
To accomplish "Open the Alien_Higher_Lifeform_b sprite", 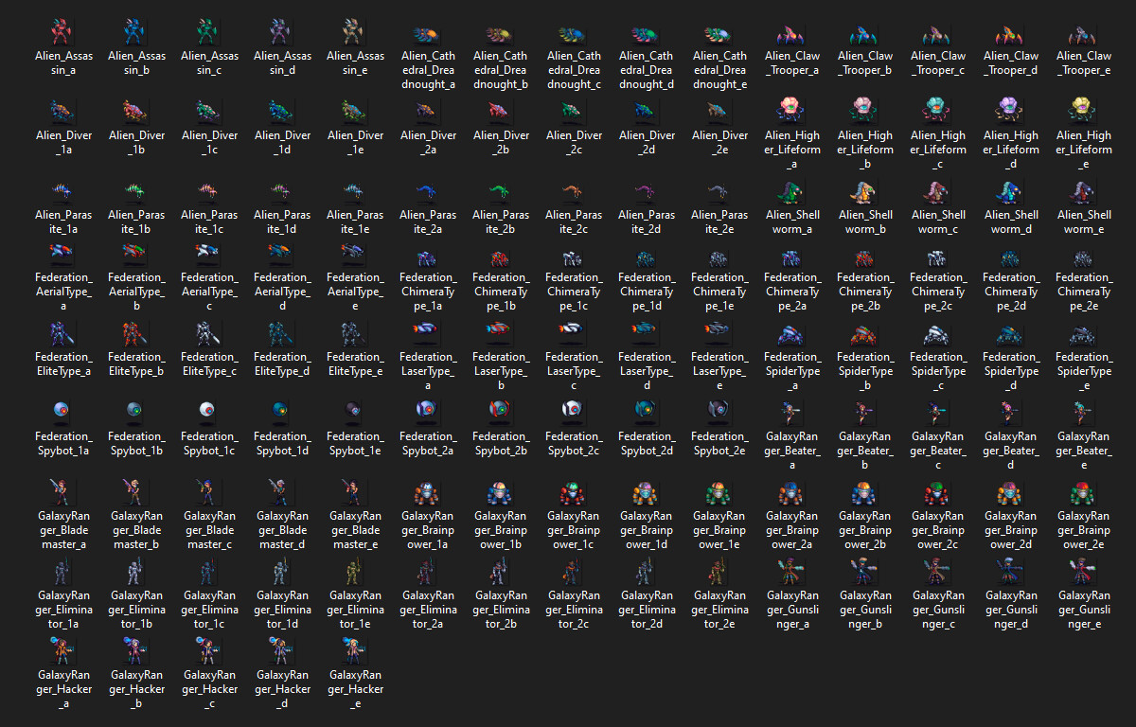I will tap(865, 111).
